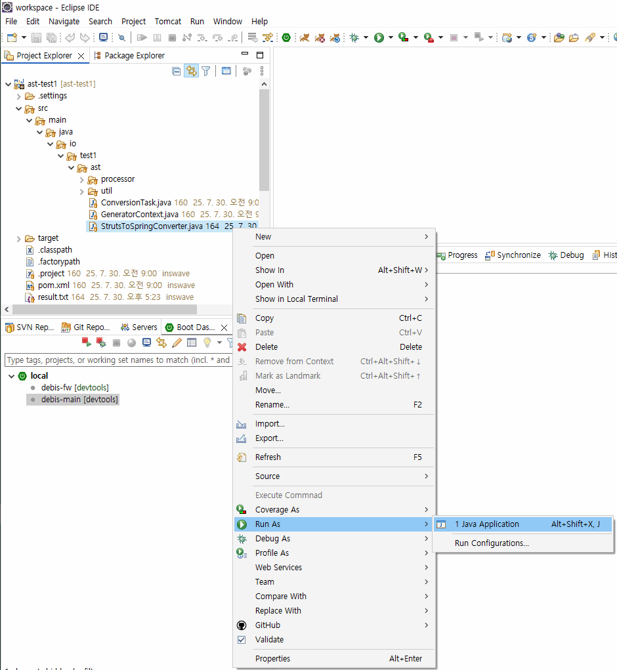Expand the processor package
Image resolution: width=617 pixels, height=670 pixels.
click(x=81, y=180)
